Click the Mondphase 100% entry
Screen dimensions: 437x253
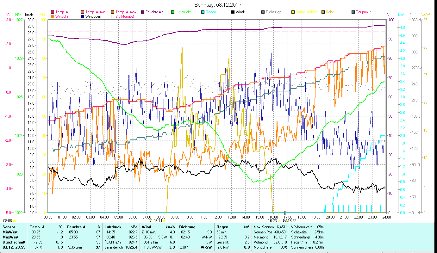click(270, 247)
